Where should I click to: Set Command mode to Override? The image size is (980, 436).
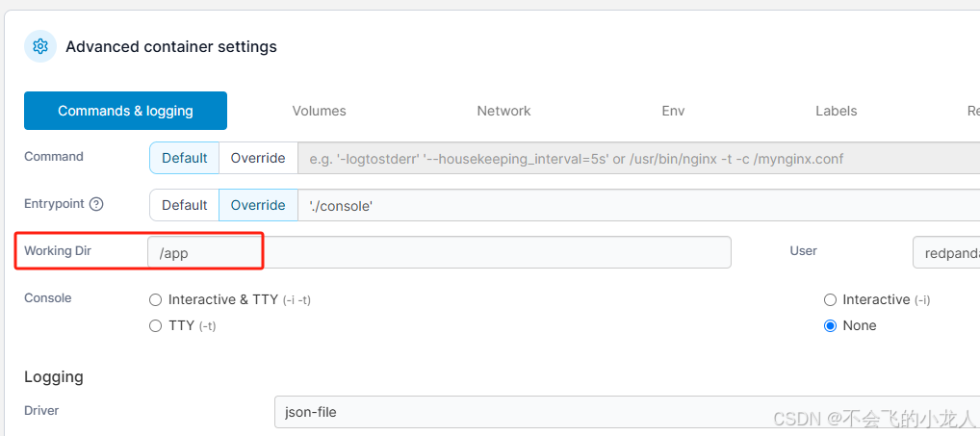click(258, 158)
